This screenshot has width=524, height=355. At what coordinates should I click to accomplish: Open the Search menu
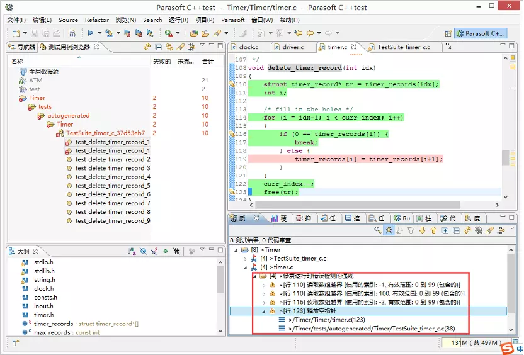(x=152, y=20)
